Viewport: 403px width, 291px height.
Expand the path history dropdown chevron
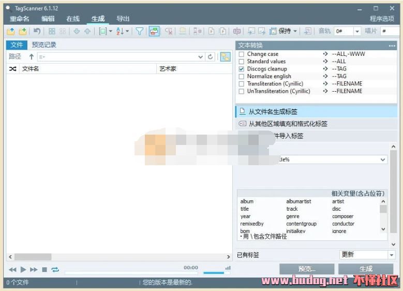pos(201,57)
